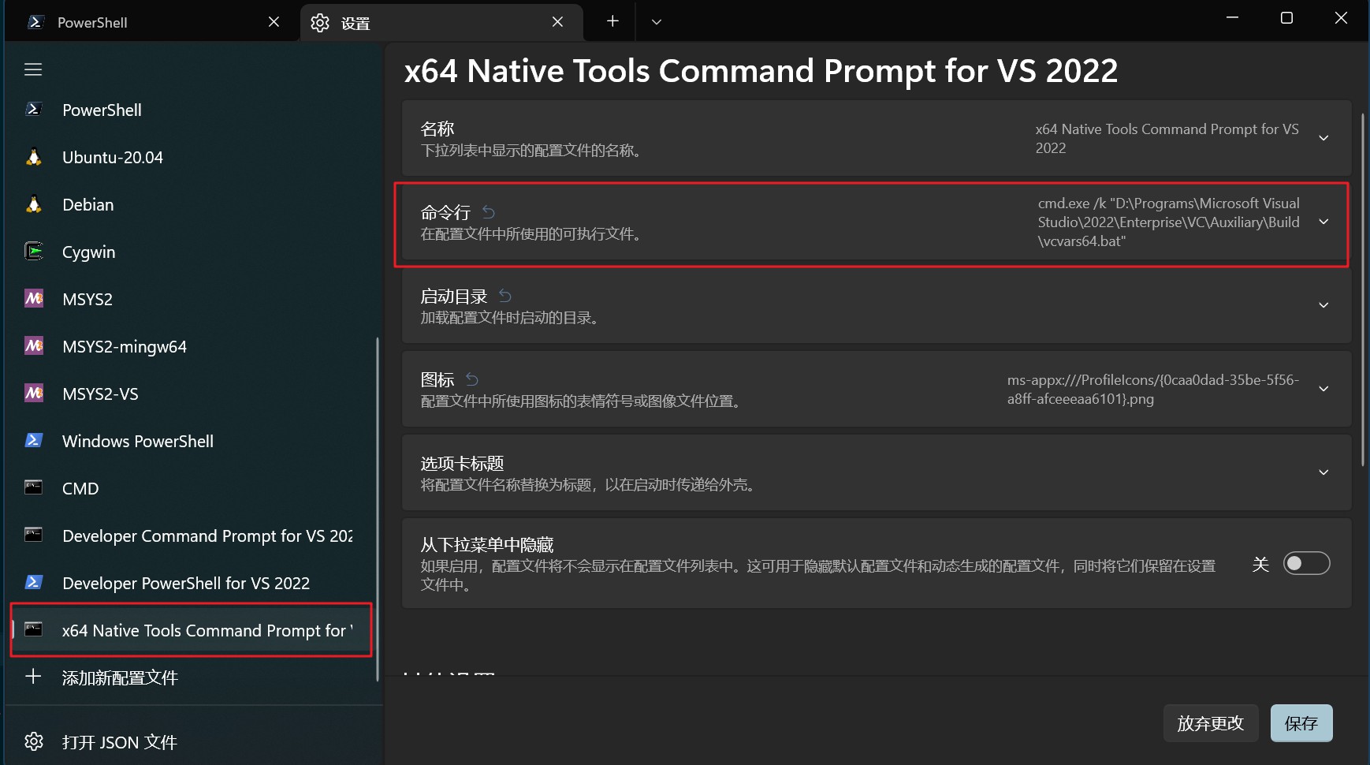Click the 关 label next to the switch

tap(1260, 564)
